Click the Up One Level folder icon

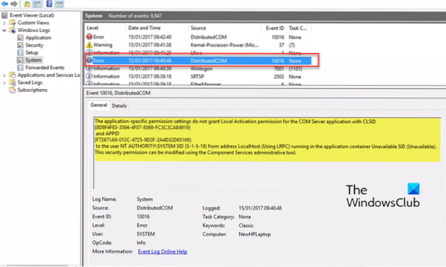(x=26, y=4)
